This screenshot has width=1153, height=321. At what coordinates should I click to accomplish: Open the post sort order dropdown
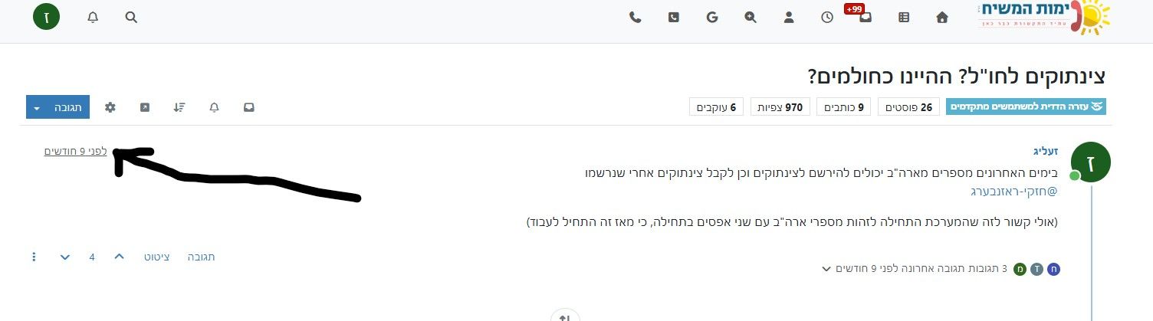[x=179, y=107]
